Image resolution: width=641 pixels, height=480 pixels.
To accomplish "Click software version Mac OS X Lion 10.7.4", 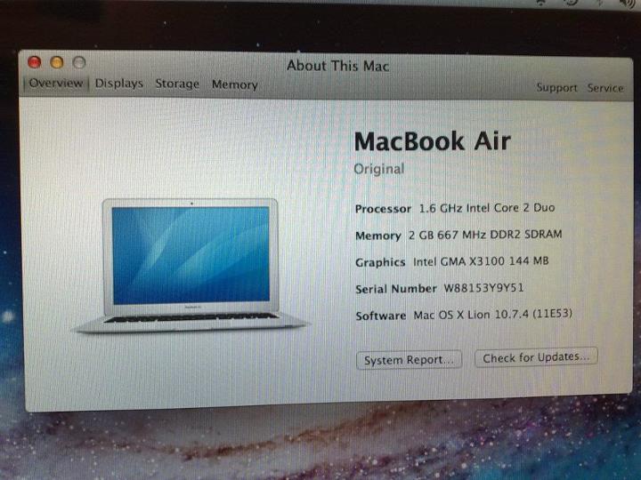I will 492,315.
